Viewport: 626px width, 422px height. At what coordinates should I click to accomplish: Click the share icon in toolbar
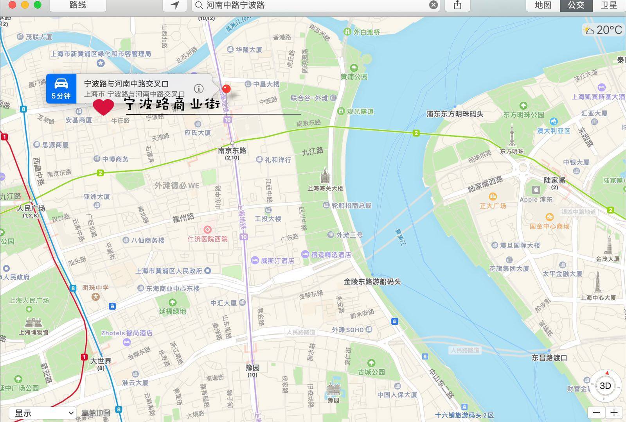457,5
